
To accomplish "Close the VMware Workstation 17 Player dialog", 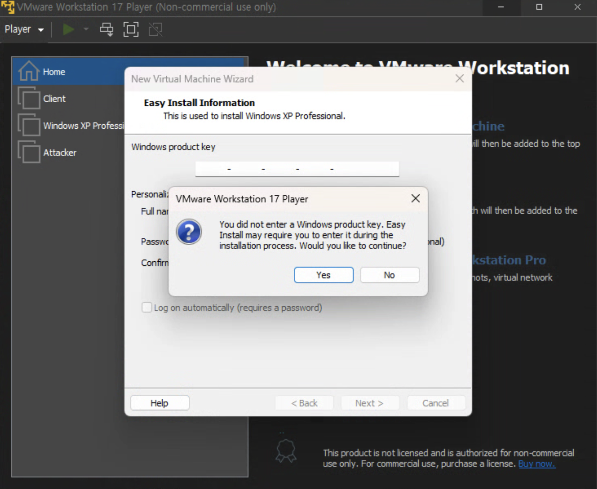I will 415,198.
